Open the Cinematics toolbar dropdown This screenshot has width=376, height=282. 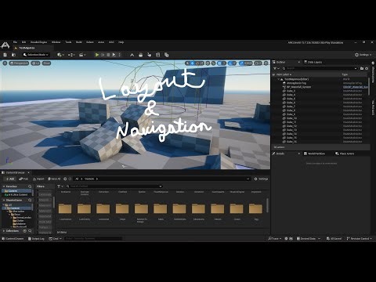(x=82, y=55)
